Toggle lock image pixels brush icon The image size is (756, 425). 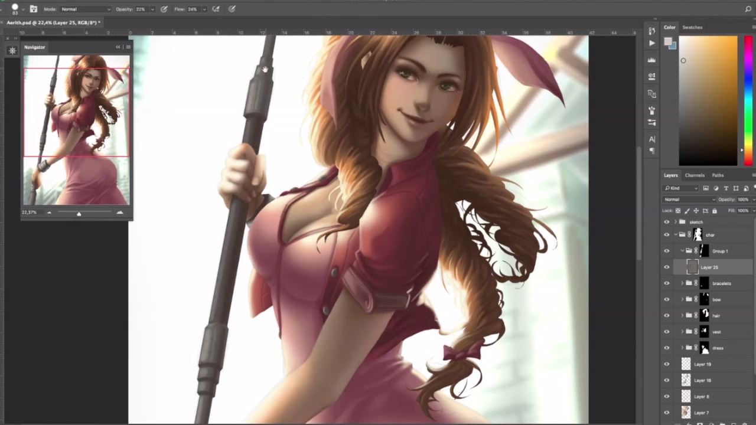coord(687,211)
